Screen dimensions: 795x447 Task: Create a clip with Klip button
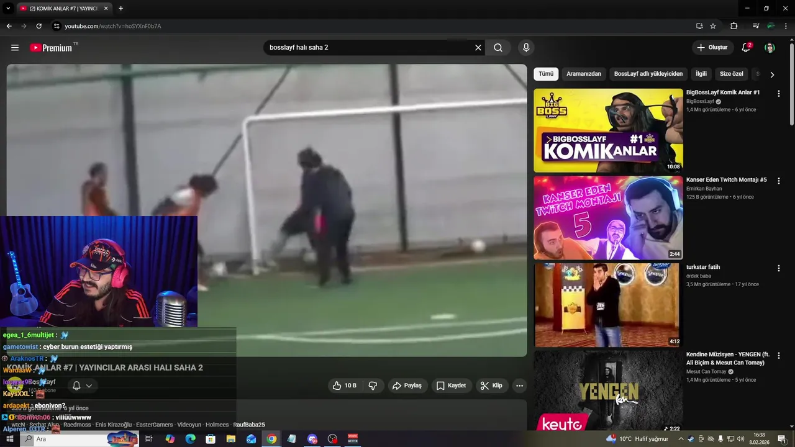[491, 386]
